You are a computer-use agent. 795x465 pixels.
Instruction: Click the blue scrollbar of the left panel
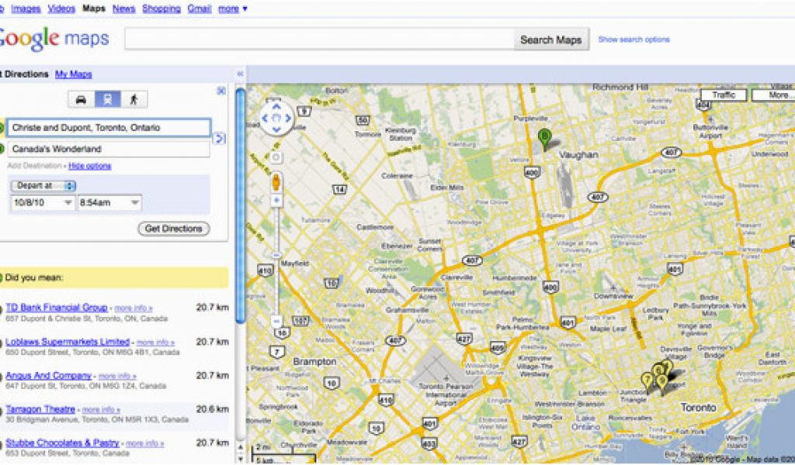pos(241,205)
